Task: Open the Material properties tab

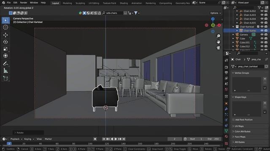Action: point(226,136)
